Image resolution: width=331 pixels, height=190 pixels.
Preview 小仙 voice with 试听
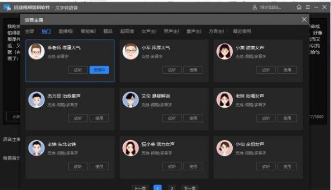pyautogui.click(x=266, y=167)
